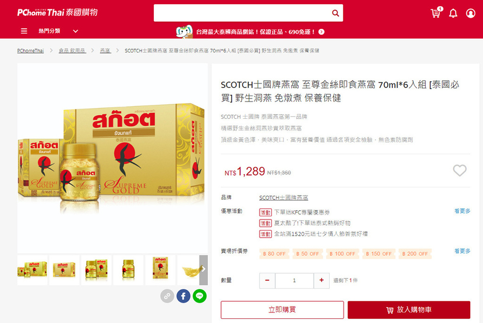Screen dimensions: 483x323
Task: Click the 放入購物車 button
Action: [x=409, y=310]
